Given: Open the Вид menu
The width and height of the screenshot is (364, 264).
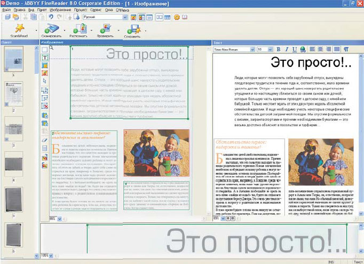Looking at the screenshot, I should 31,10.
